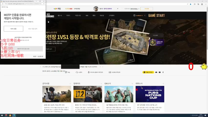The width and height of the screenshot is (208, 117).
Task: Click the 자세히 보기 banner button
Action: (x=50, y=49)
